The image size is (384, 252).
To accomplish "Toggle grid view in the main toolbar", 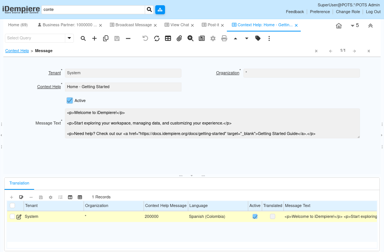I will [x=168, y=39].
